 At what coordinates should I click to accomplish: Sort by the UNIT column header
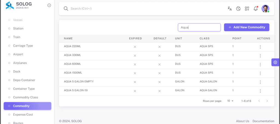pyautogui.click(x=179, y=38)
